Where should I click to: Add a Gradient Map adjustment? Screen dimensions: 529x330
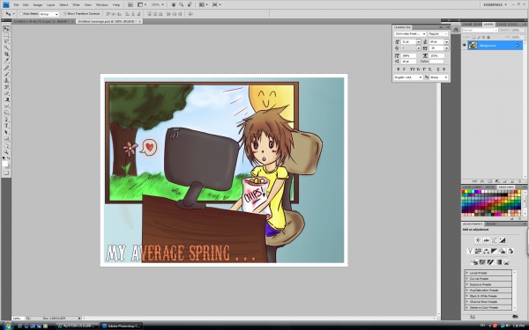pos(499,262)
